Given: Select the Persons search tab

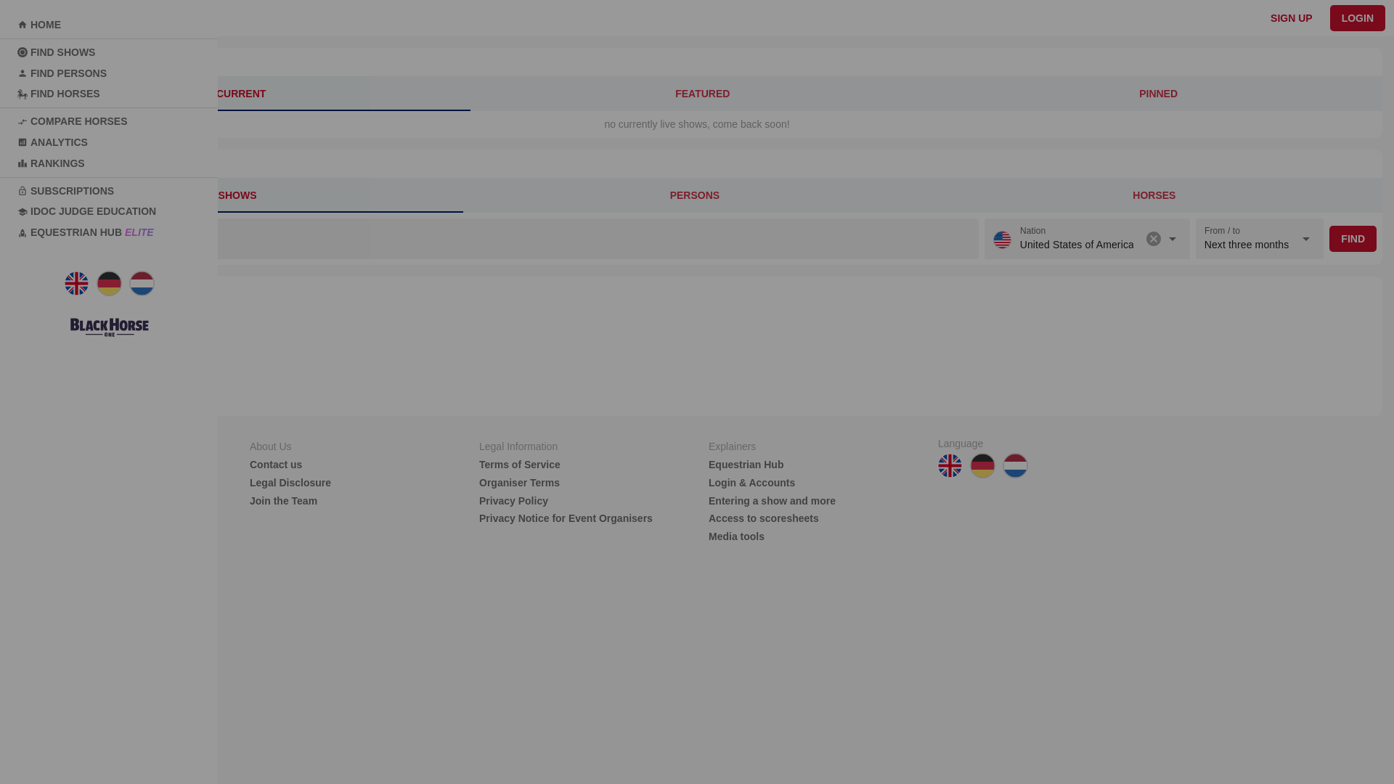Looking at the screenshot, I should pyautogui.click(x=694, y=195).
